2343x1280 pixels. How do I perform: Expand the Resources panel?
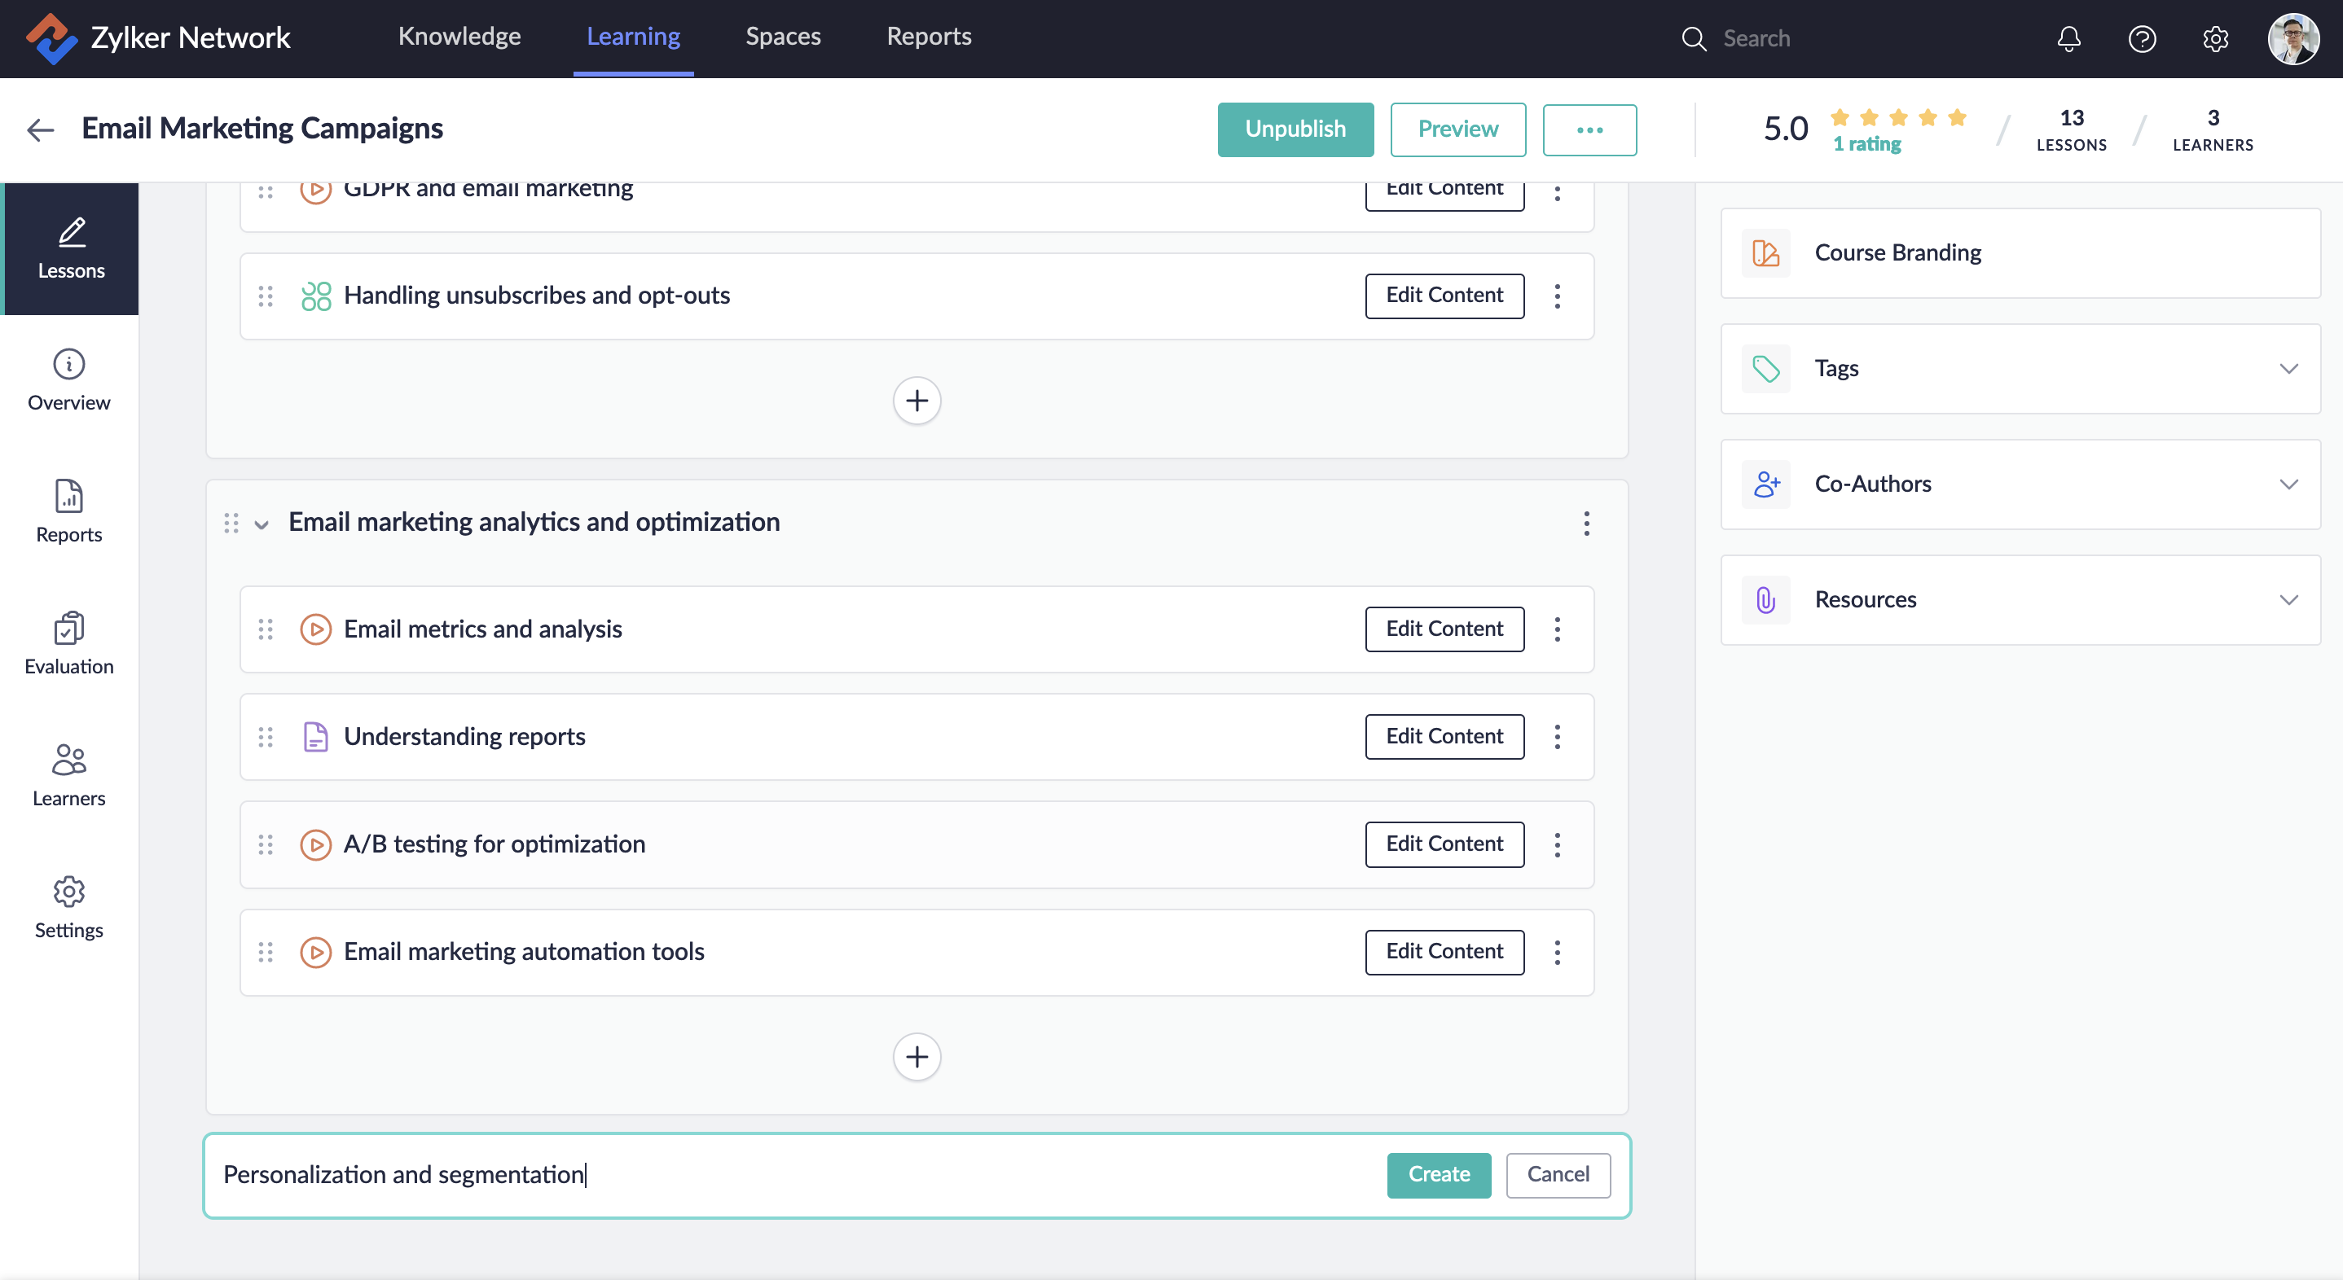tap(2288, 599)
